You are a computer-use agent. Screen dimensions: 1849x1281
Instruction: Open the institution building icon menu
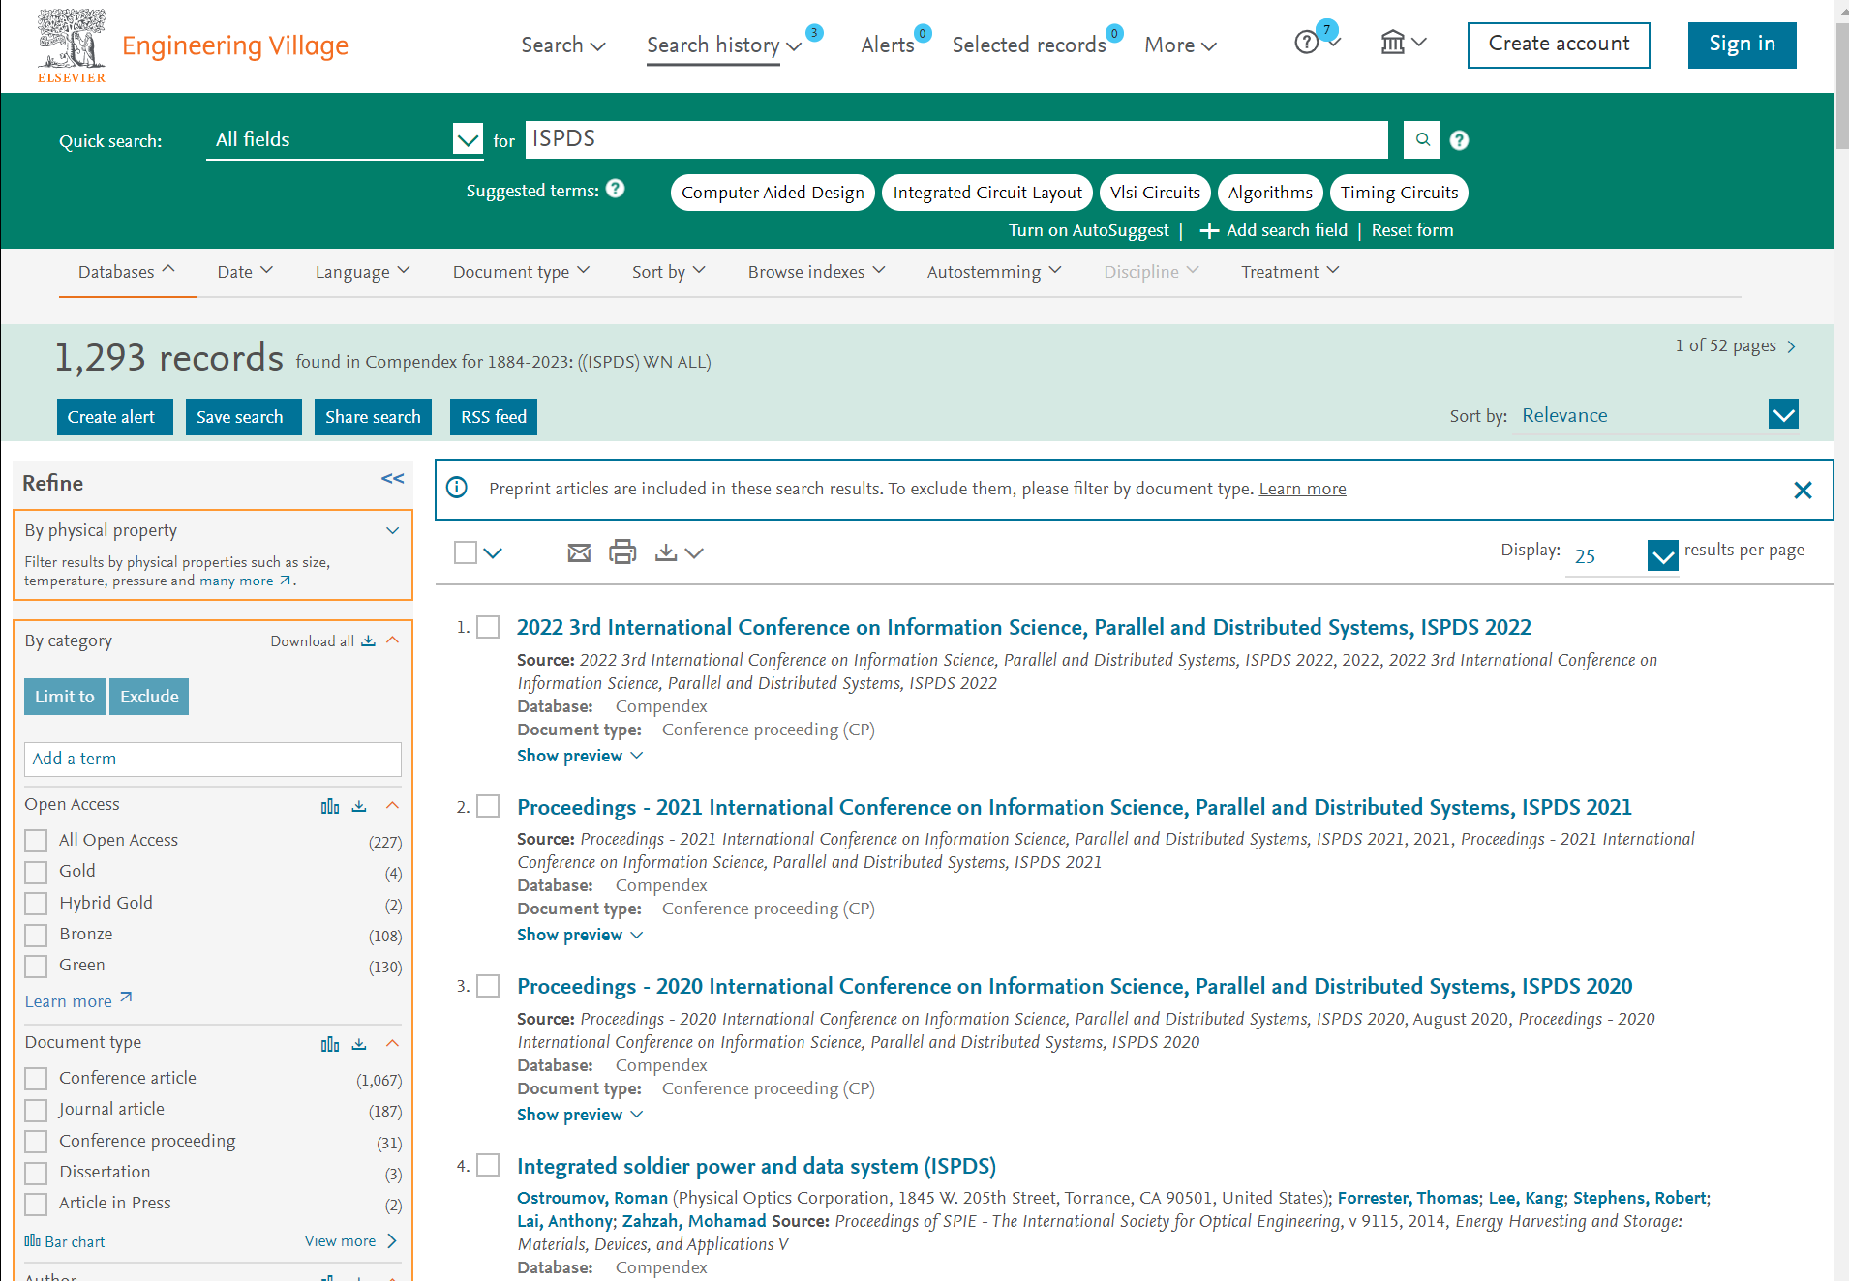click(x=1403, y=43)
